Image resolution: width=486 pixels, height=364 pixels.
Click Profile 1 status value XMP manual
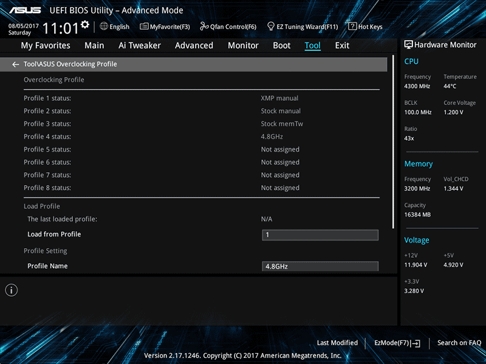(x=279, y=98)
